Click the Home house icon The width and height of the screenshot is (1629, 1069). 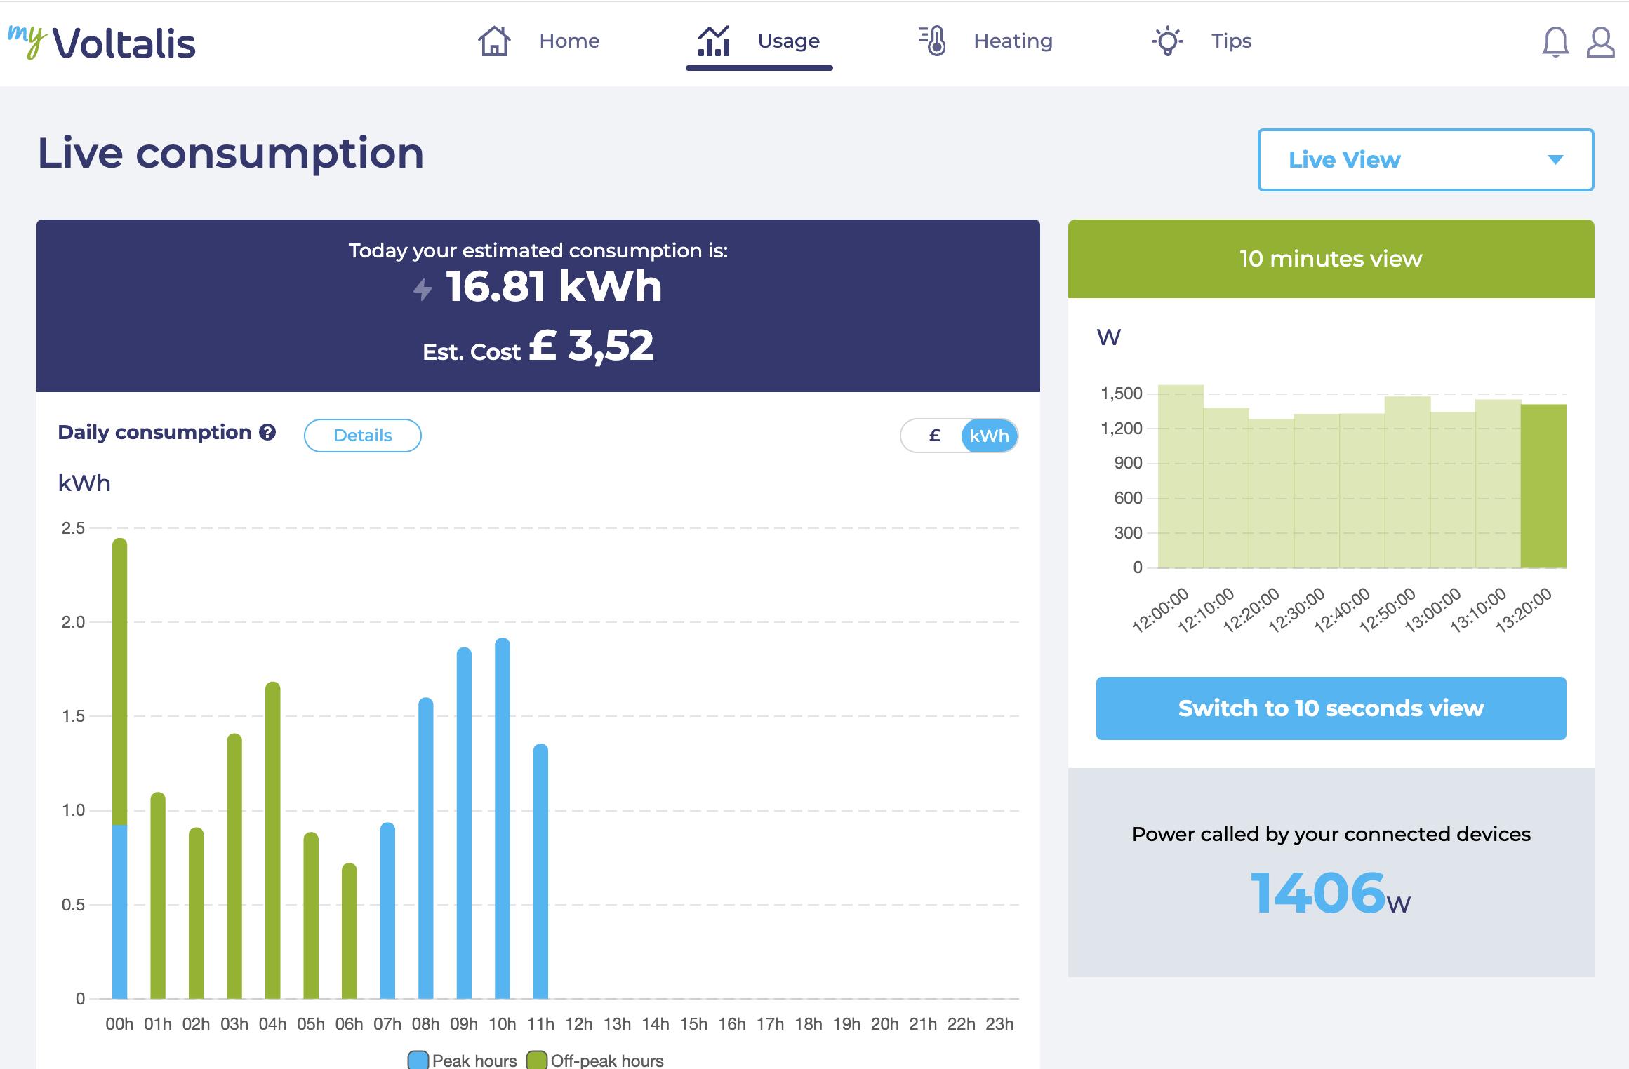pos(494,41)
